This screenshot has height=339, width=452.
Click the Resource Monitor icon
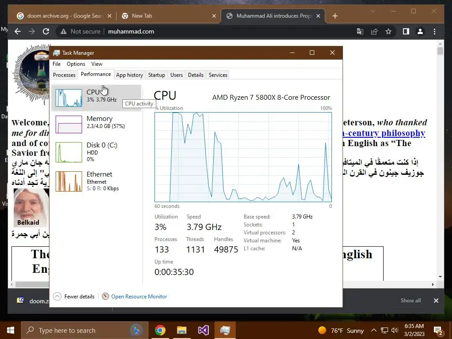105,296
